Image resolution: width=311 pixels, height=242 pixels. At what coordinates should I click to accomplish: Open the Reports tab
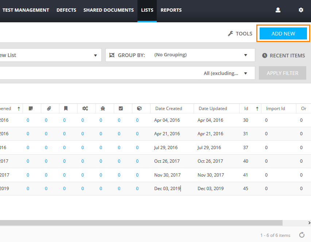coord(171,10)
